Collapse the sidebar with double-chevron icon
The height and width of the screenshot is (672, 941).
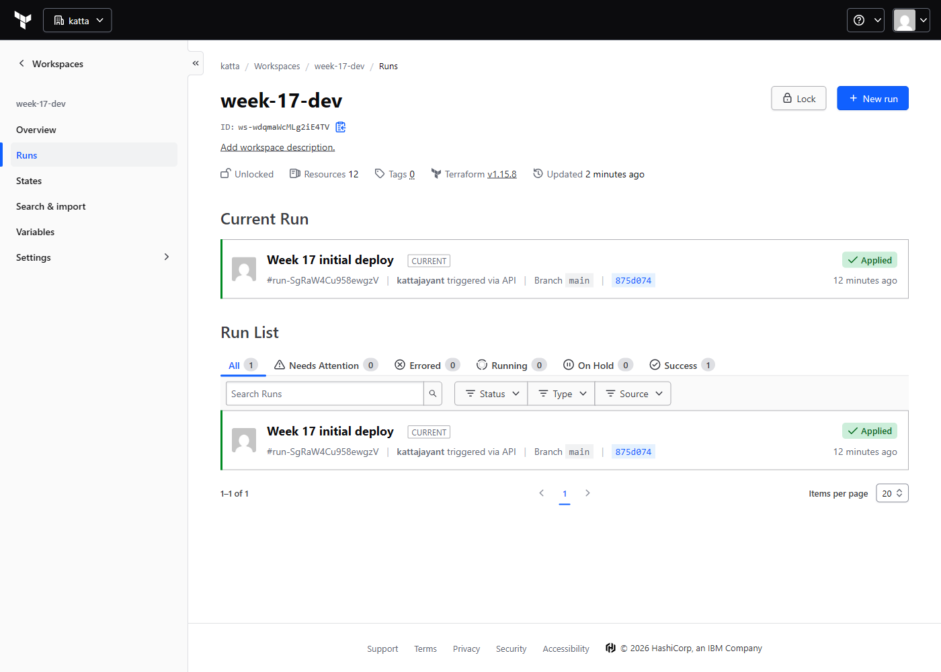[196, 63]
